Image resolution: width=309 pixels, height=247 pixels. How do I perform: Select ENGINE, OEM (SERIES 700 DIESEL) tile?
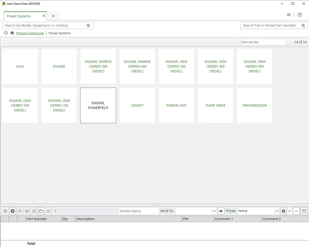click(x=59, y=105)
